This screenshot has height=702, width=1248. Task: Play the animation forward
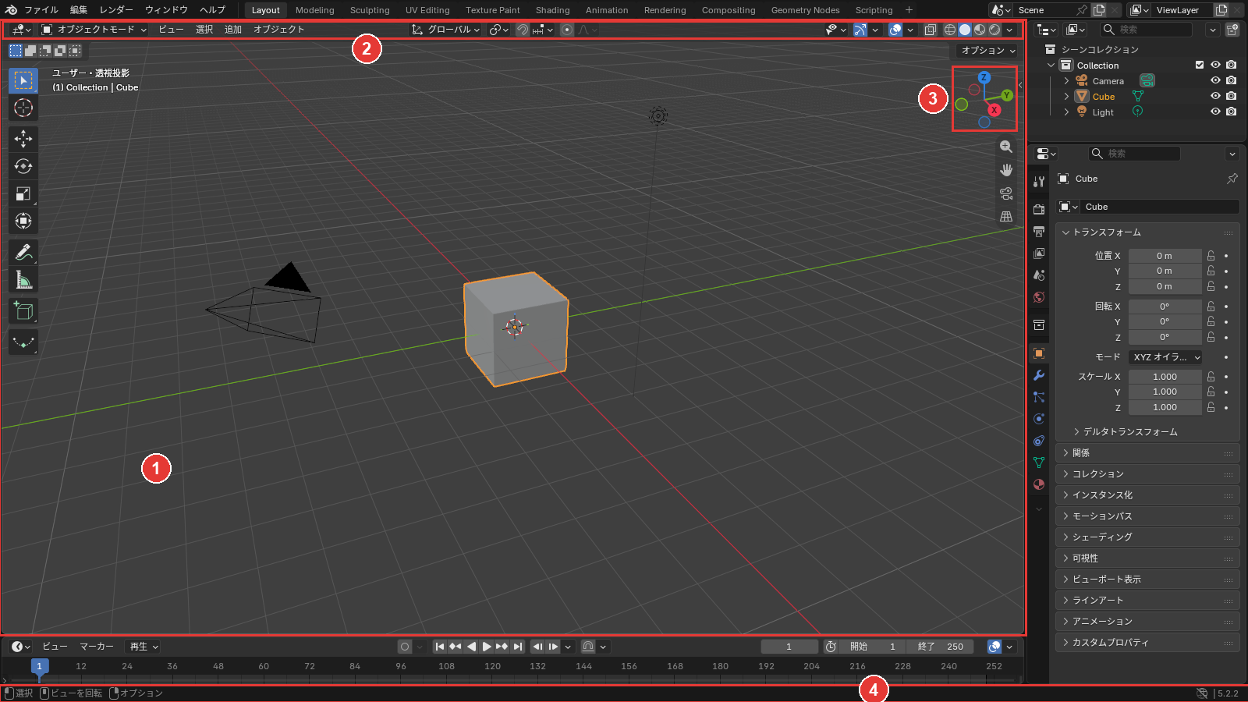click(487, 647)
